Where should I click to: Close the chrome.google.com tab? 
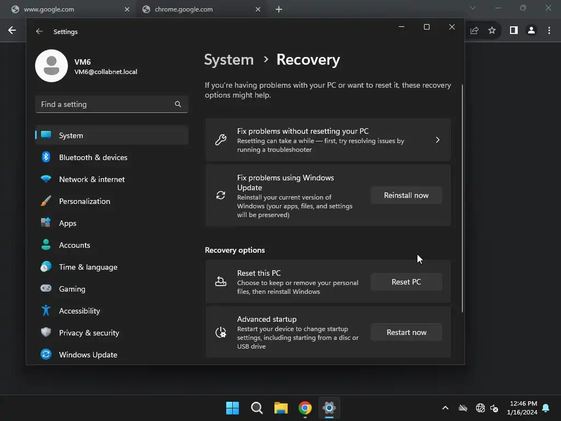(x=258, y=9)
